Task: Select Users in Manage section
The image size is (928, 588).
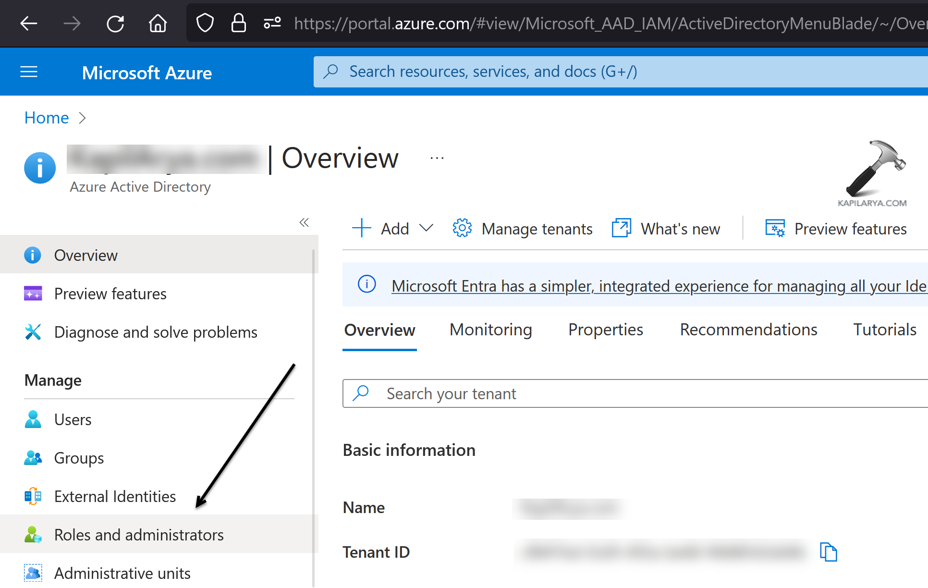Action: pos(73,419)
